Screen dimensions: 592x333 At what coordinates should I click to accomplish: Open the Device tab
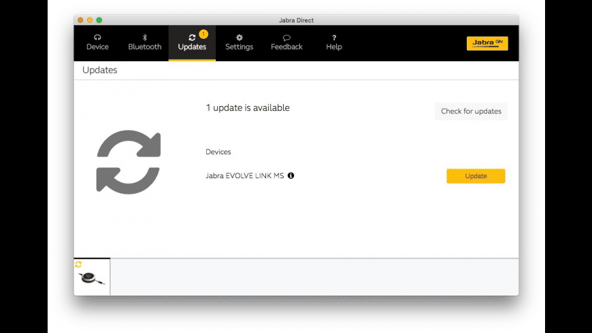(x=97, y=43)
